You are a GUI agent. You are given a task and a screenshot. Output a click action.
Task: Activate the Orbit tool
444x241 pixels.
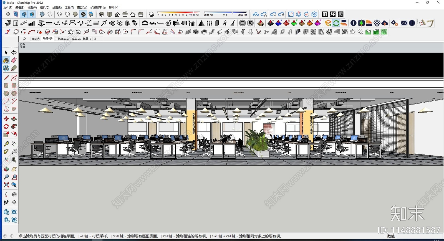(x=6, y=169)
